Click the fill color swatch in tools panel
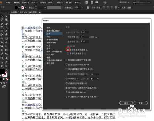The width and height of the screenshot is (154, 121). coord(2,71)
